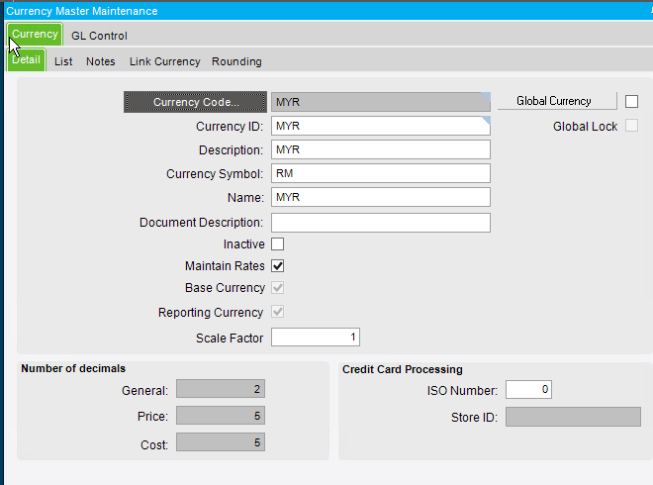Open the Currency top-level tab
Screen dimensions: 653x485
[x=35, y=35]
